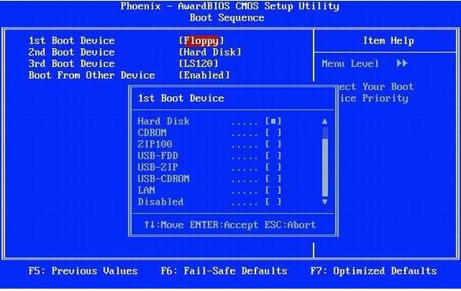Choose 'USB-CDROM' in the popup list
Screen dimensions: 461x291
tap(163, 178)
